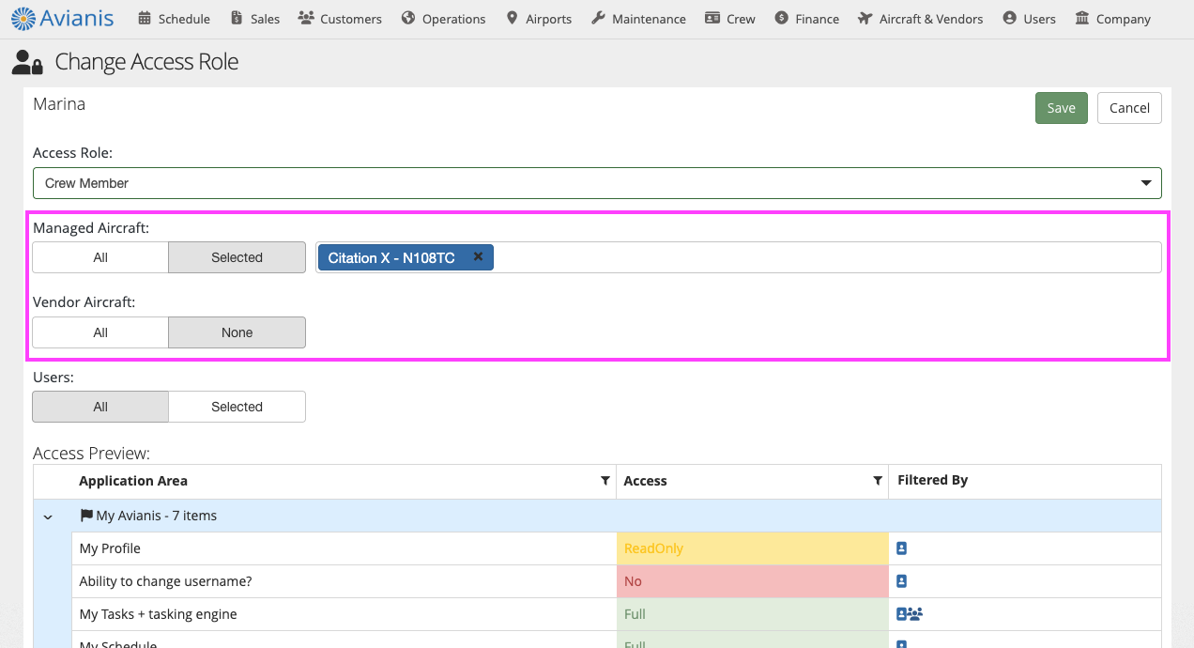Set Managed Aircraft to All
Screen dimensions: 1194x648
click(x=100, y=257)
